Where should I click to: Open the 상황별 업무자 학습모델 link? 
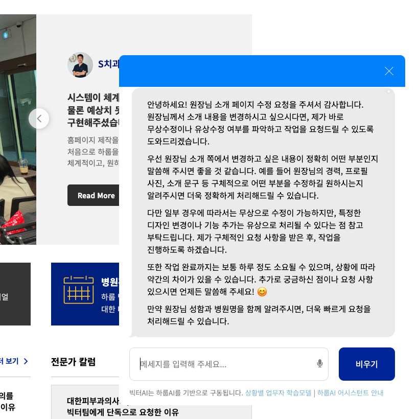(278, 393)
